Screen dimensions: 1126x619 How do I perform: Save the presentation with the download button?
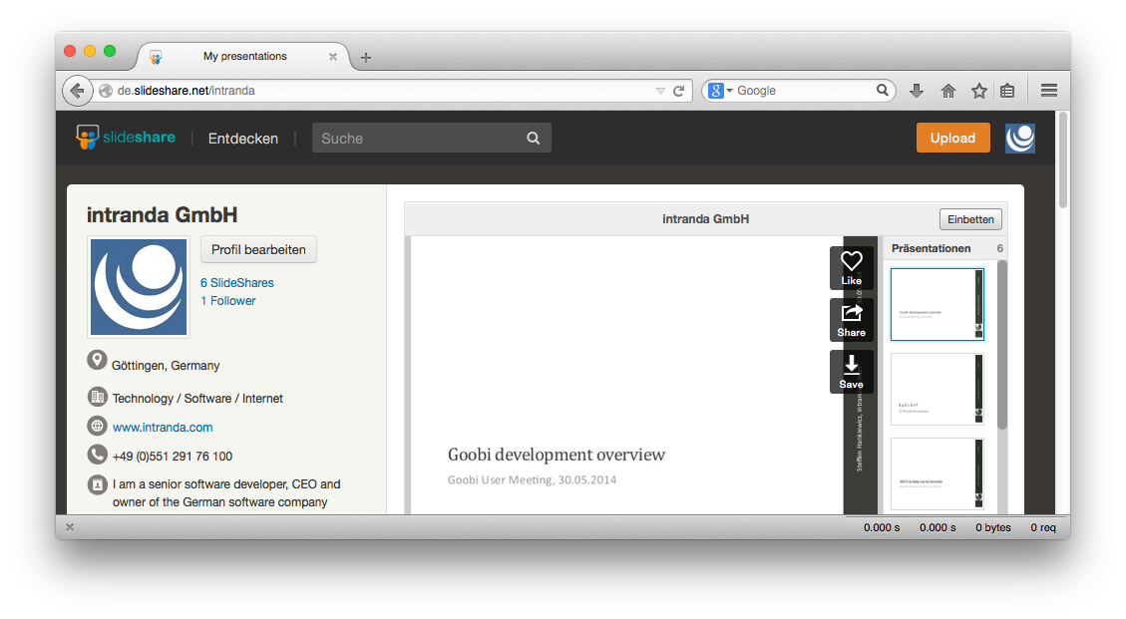tap(852, 372)
